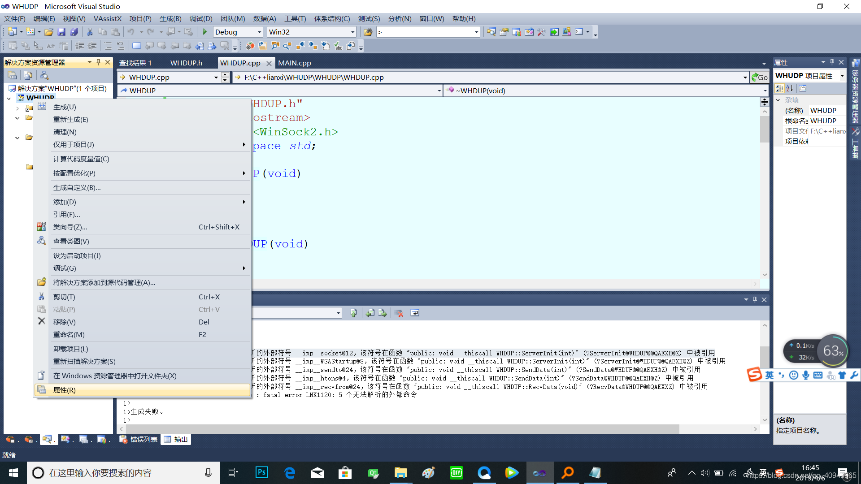Click the Visual Assist tomato icon
The image size is (861, 484).
pos(250,46)
